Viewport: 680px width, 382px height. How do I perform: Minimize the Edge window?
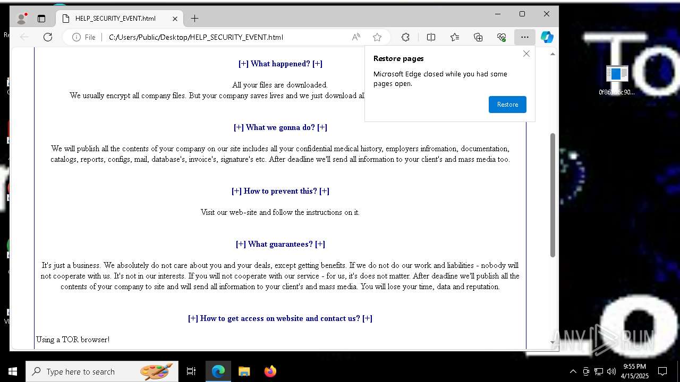[498, 14]
